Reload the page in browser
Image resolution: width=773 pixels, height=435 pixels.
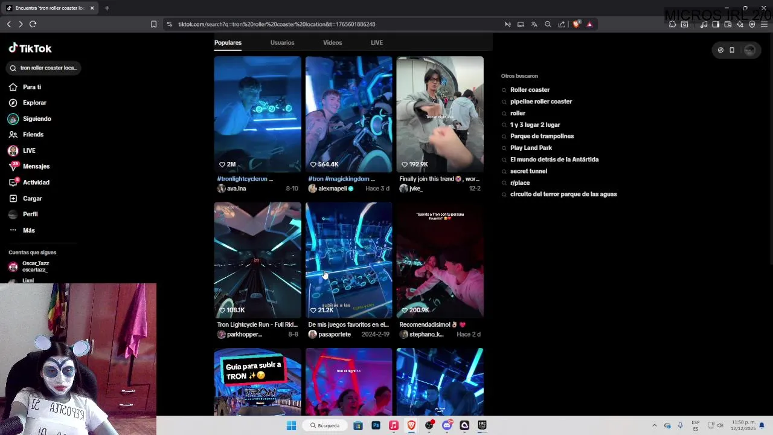33,24
